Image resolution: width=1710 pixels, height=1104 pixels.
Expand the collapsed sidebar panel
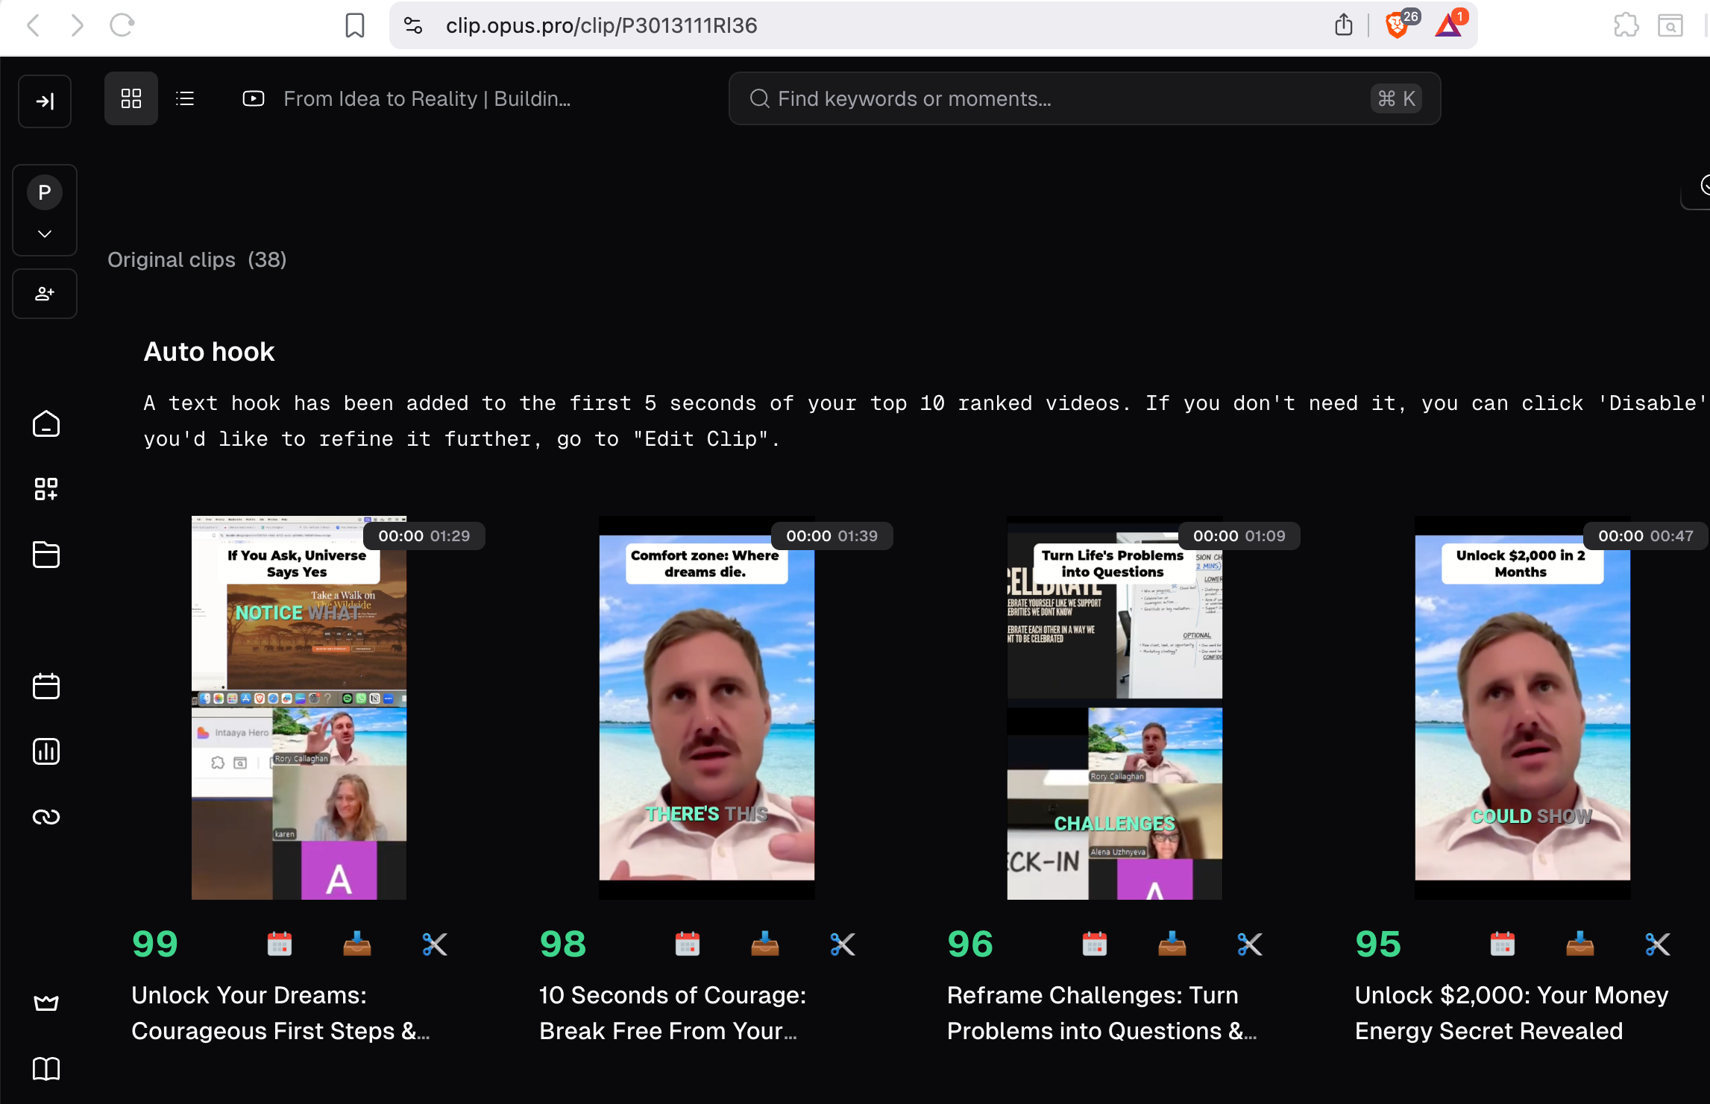tap(45, 101)
